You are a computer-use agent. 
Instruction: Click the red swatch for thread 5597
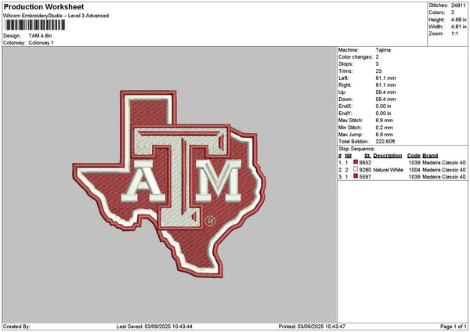coord(356,176)
